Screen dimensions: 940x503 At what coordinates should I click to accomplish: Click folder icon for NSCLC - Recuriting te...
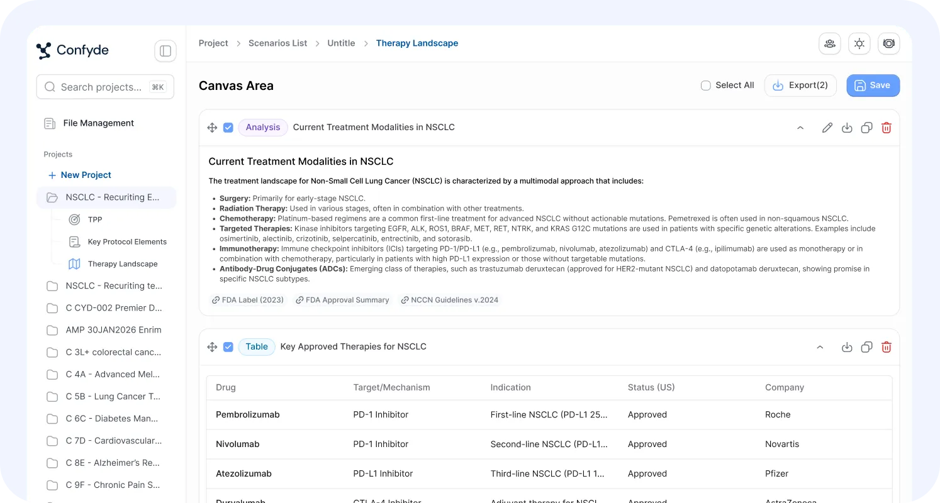point(52,286)
